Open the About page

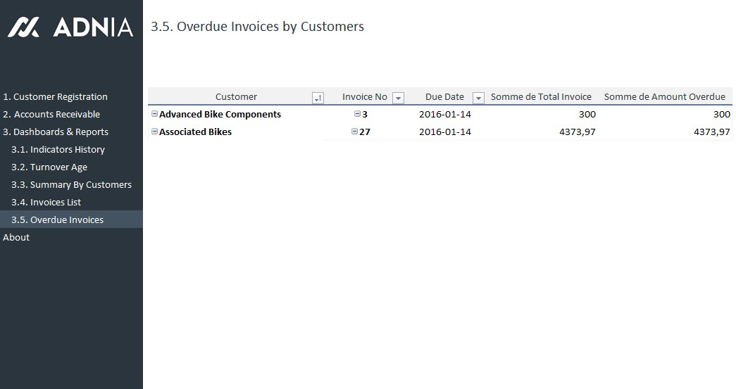point(16,238)
